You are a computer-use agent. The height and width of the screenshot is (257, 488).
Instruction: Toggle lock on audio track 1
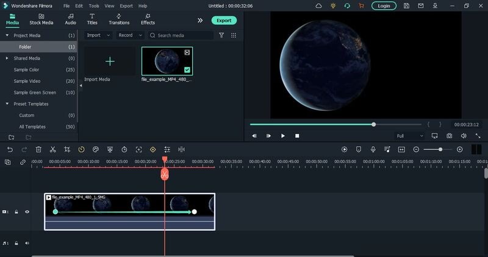(x=16, y=244)
